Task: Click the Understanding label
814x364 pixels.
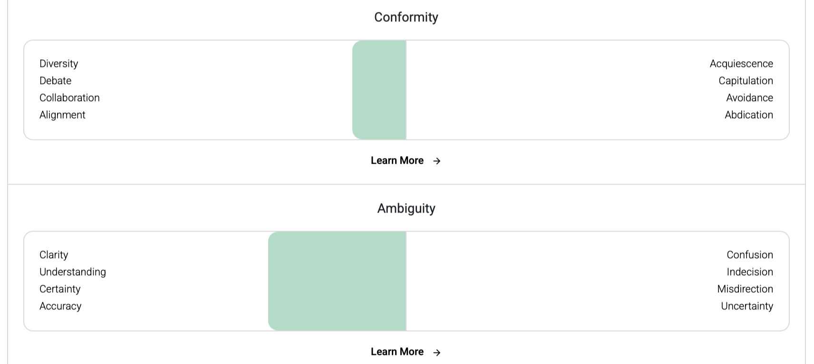Action: (73, 272)
